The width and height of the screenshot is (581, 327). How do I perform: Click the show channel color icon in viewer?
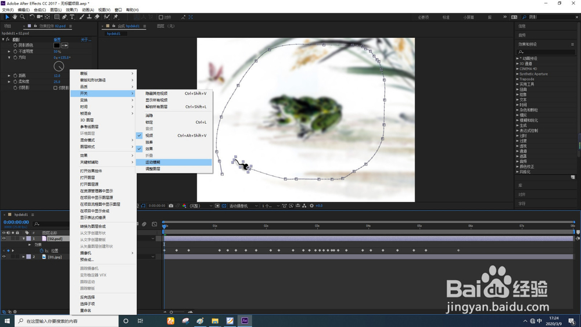(x=184, y=206)
